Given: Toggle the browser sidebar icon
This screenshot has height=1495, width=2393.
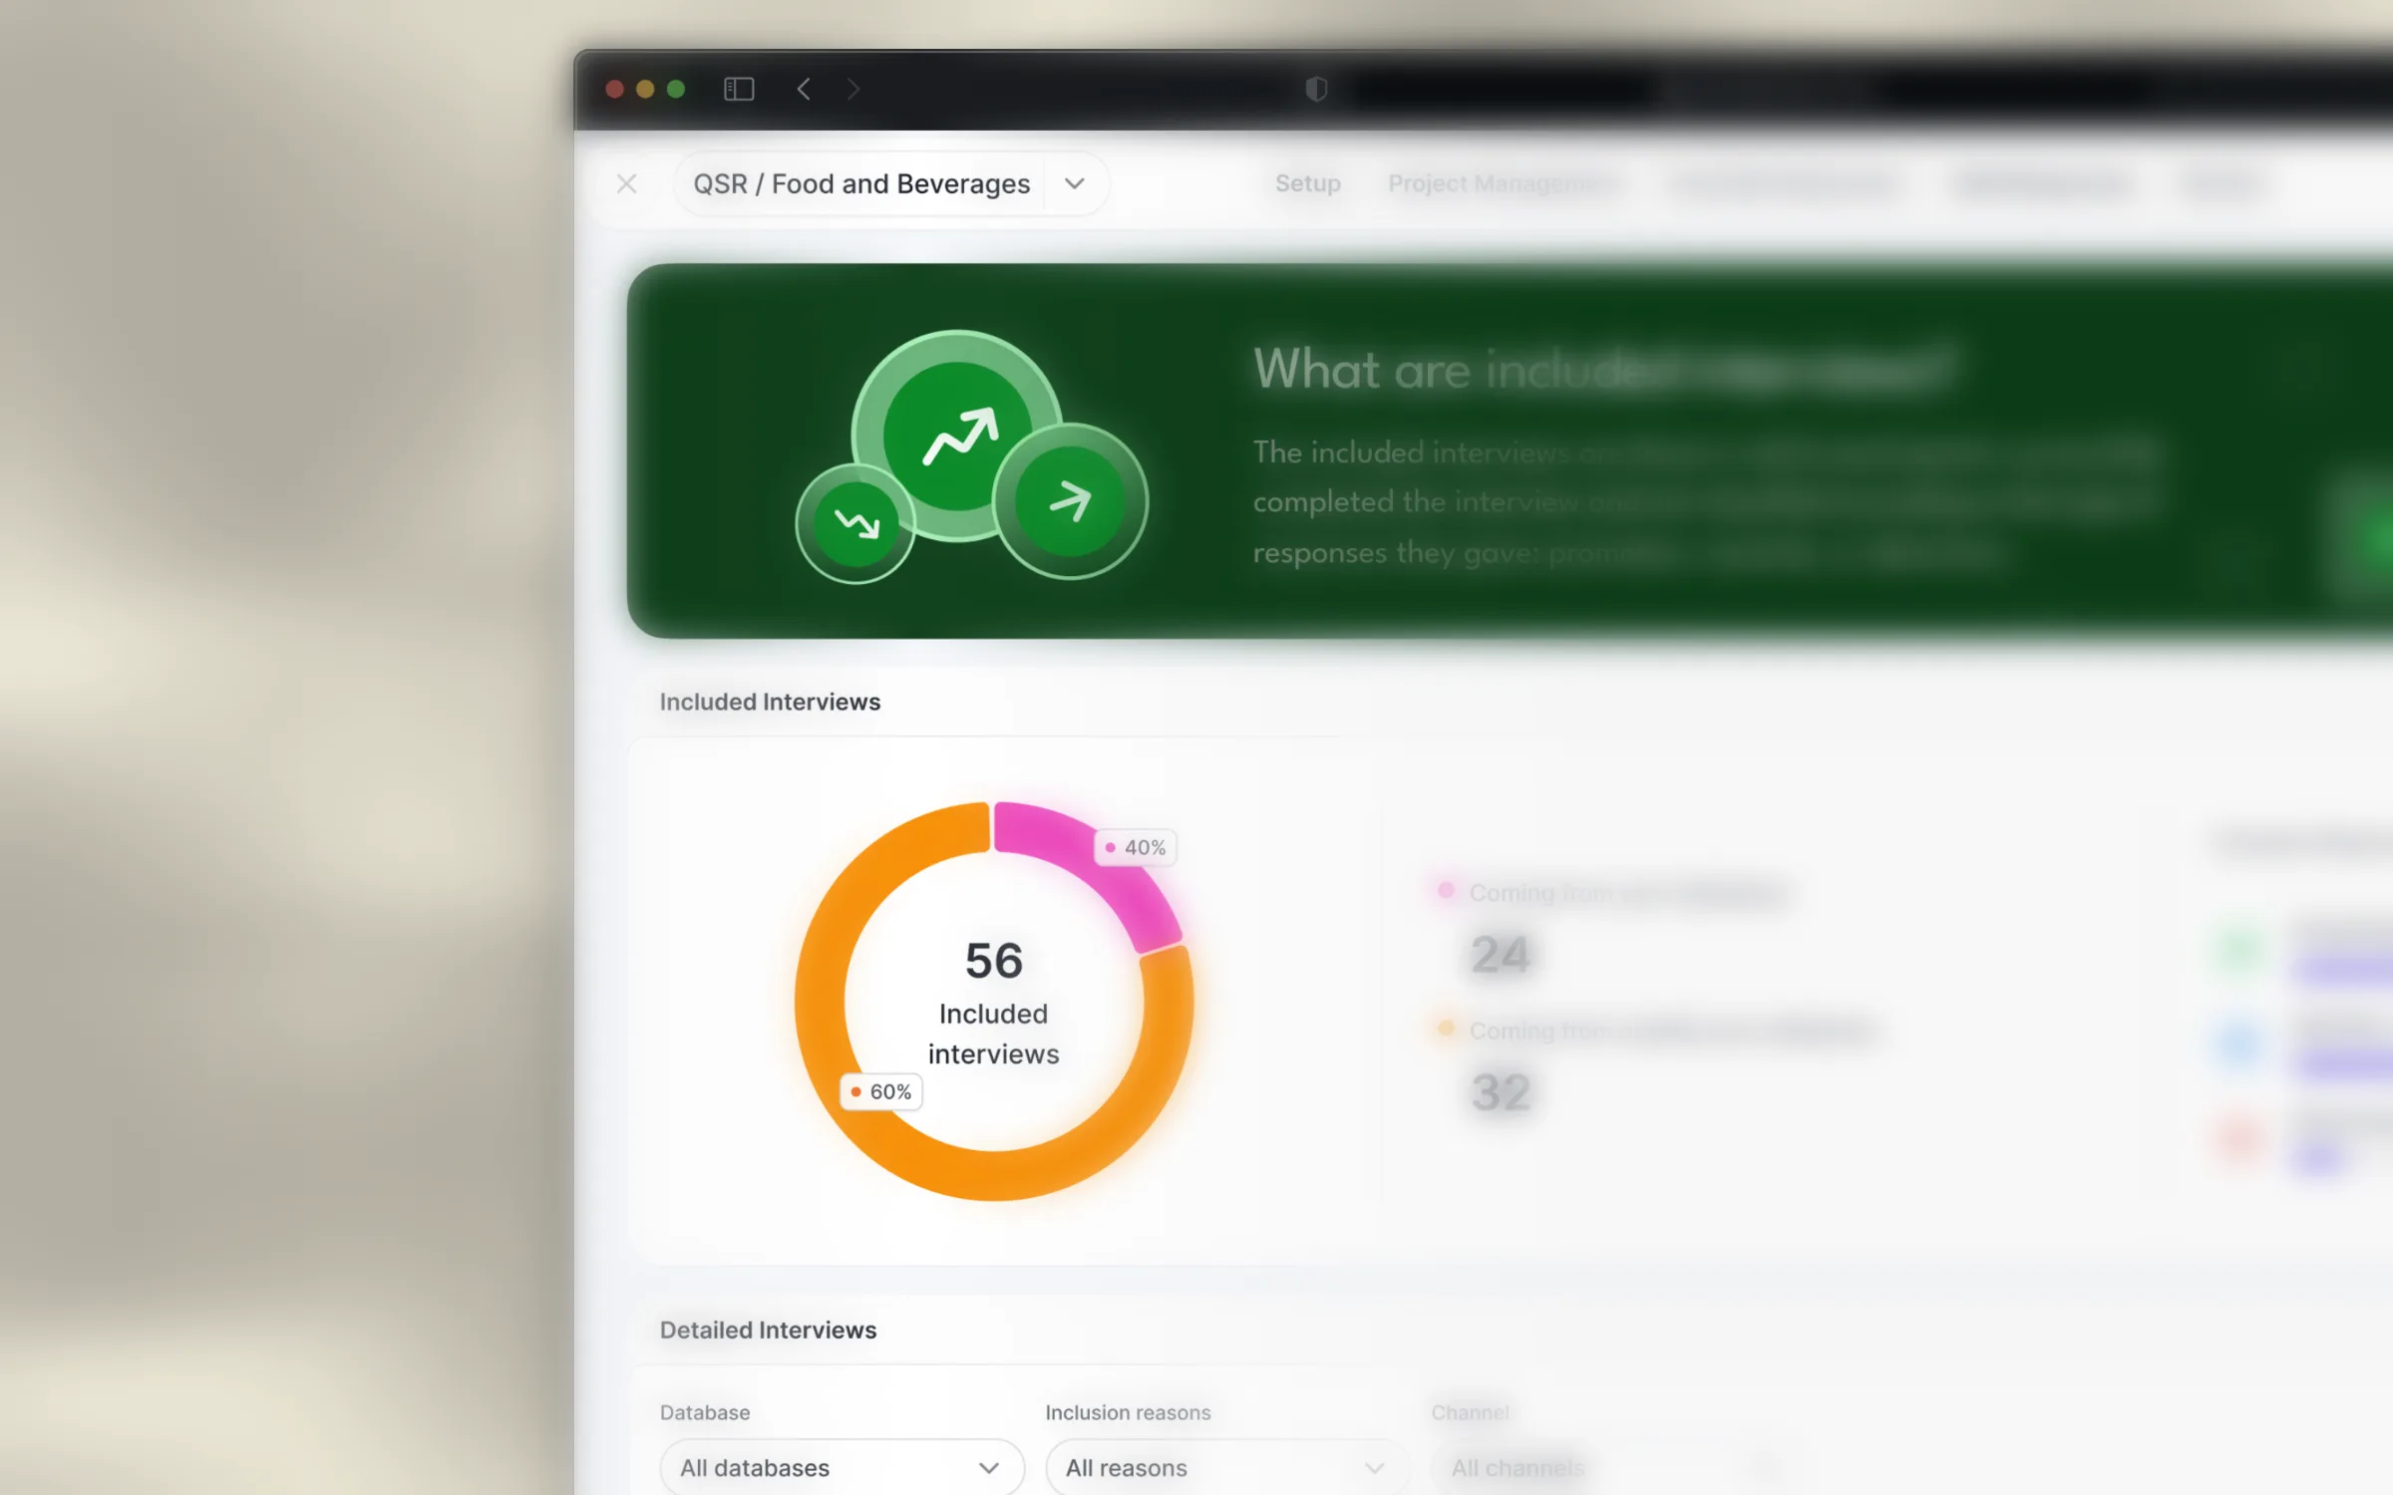Looking at the screenshot, I should pos(739,90).
